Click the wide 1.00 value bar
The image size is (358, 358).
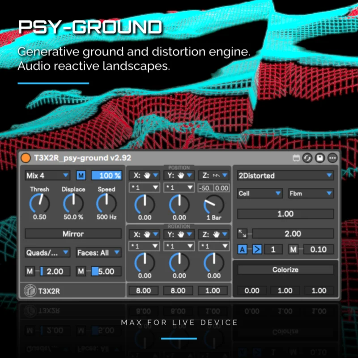pyautogui.click(x=286, y=214)
